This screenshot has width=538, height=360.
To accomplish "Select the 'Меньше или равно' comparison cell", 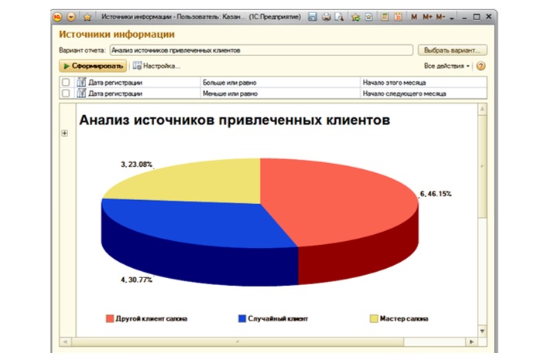I will click(x=280, y=93).
